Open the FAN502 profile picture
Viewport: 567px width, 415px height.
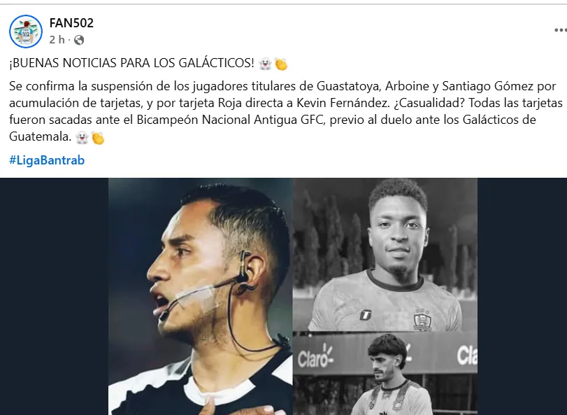26,31
